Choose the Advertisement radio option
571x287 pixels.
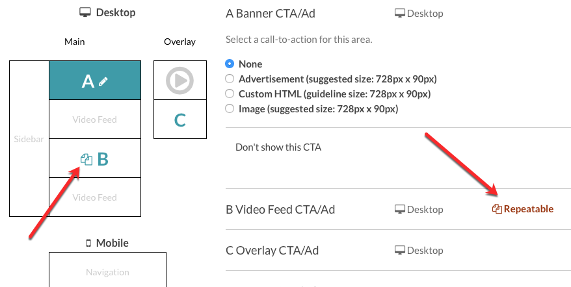pos(230,79)
